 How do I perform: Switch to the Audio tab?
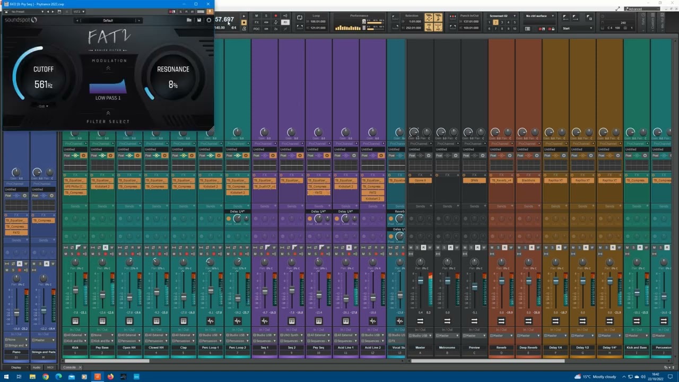37,367
